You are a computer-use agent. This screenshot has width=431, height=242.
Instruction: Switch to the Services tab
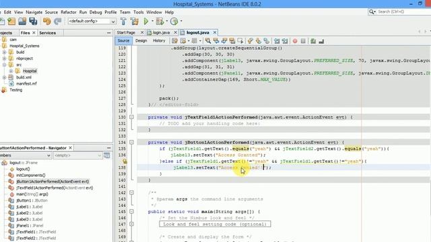[47, 33]
